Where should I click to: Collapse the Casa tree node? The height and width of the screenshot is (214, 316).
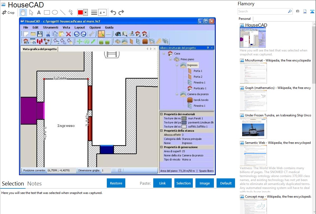164,54
